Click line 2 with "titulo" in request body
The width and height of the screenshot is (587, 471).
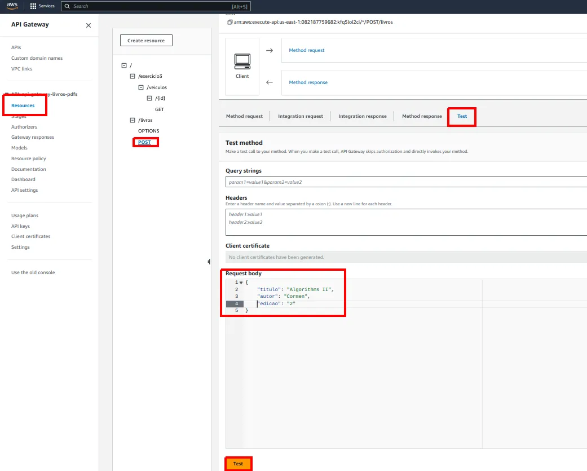click(295, 289)
